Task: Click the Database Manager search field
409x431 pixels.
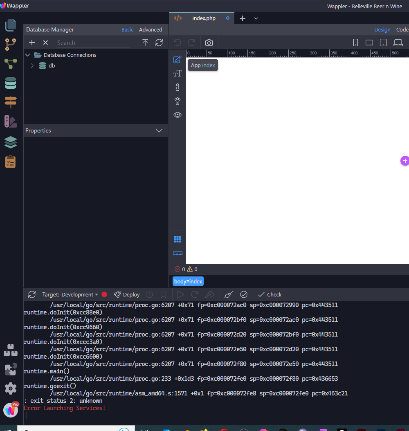Action: (x=93, y=43)
